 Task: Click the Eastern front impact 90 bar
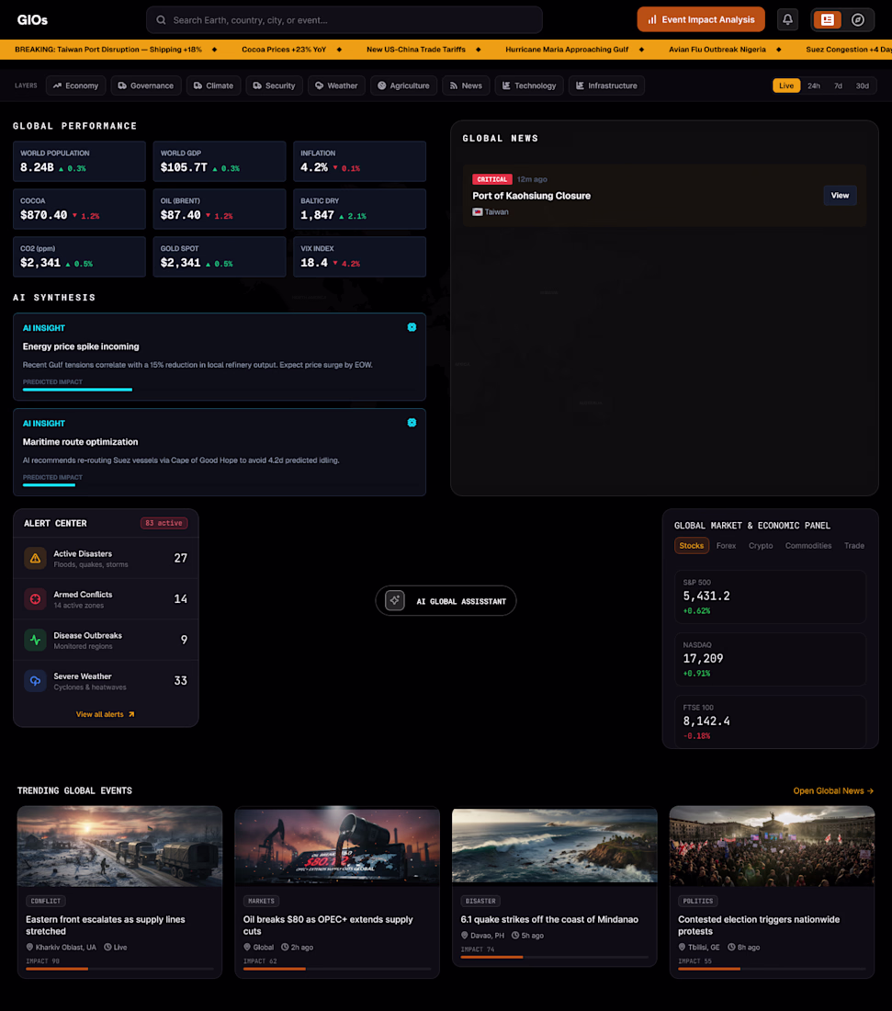119,969
